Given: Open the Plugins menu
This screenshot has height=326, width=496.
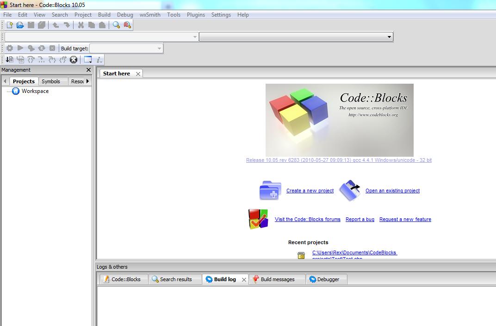Looking at the screenshot, I should tap(196, 14).
